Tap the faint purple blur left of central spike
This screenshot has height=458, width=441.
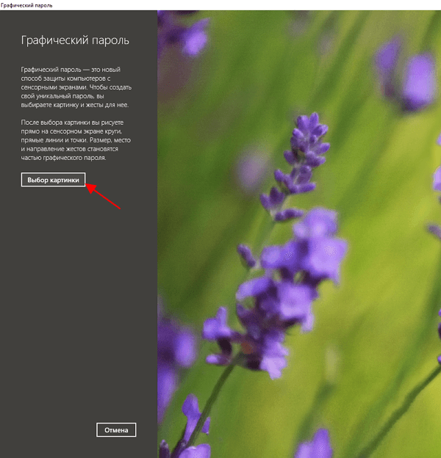pyautogui.click(x=251, y=170)
